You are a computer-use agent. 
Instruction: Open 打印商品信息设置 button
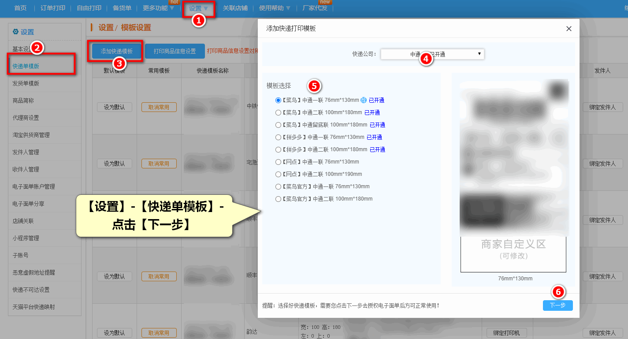[175, 52]
